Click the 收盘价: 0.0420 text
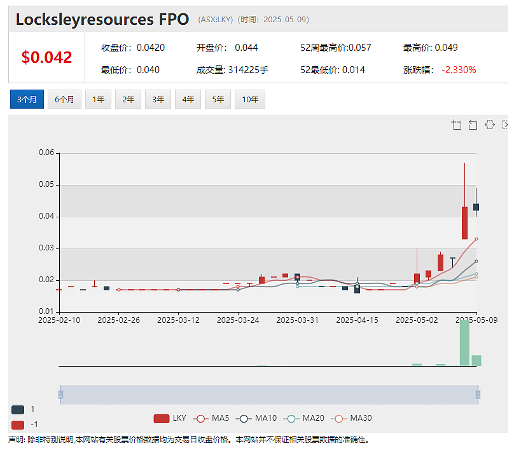 tap(133, 48)
